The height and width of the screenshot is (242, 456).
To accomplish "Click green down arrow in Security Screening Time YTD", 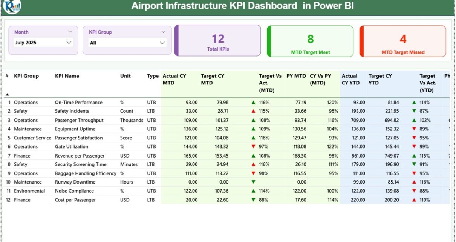I will point(414,165).
